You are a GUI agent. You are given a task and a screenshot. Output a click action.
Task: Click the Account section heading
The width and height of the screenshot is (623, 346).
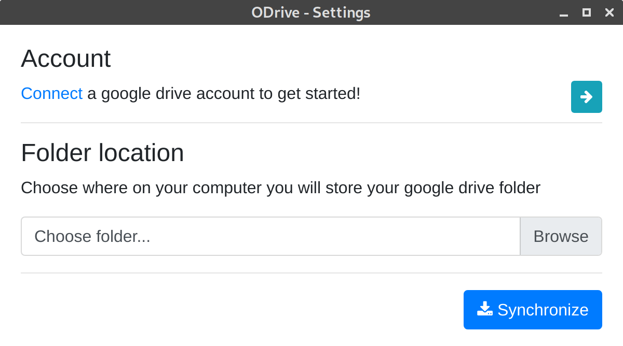point(66,59)
